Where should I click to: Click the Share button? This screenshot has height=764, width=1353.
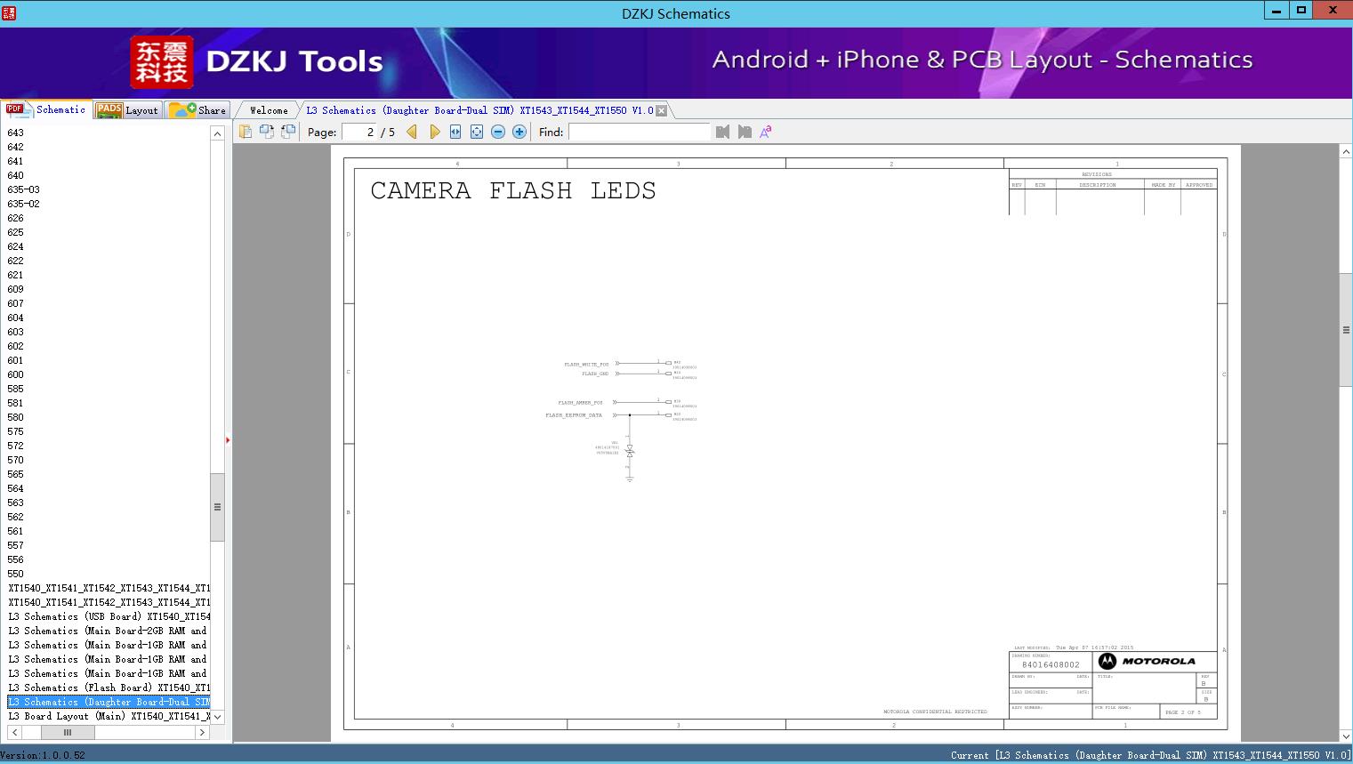198,109
